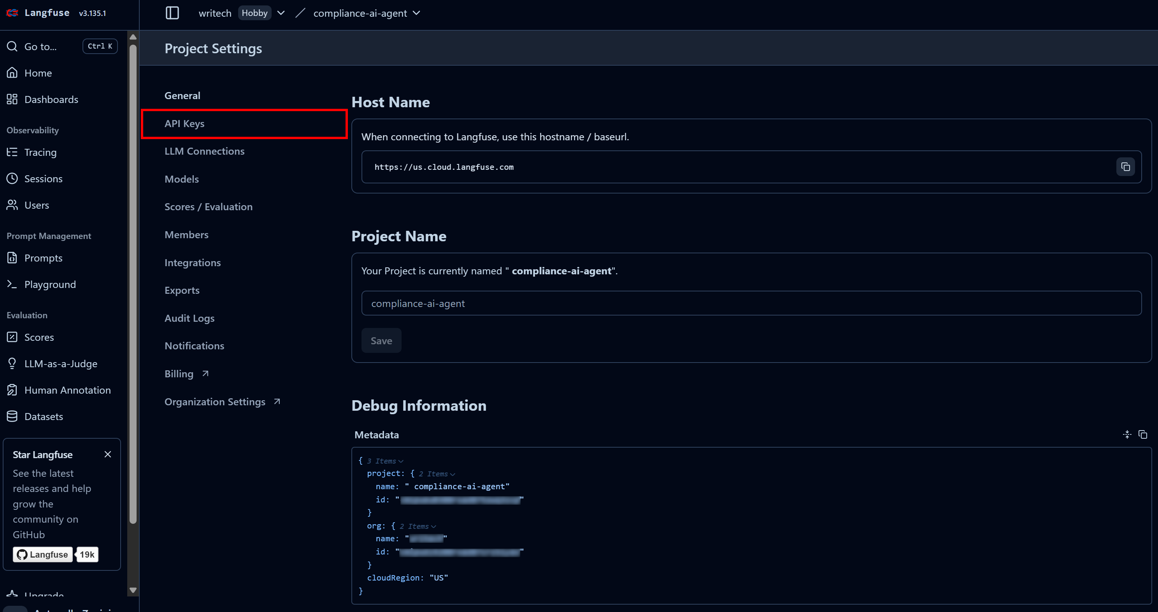Open Home from the sidebar

(38, 73)
